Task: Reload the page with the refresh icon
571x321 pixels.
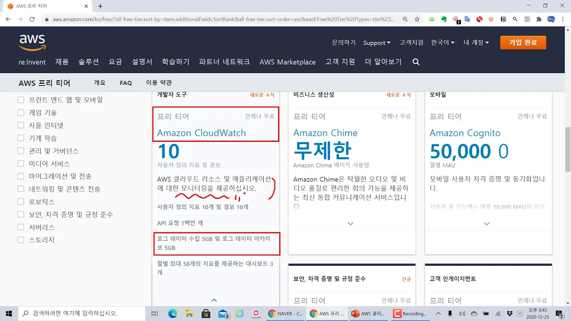Action: 32,19
